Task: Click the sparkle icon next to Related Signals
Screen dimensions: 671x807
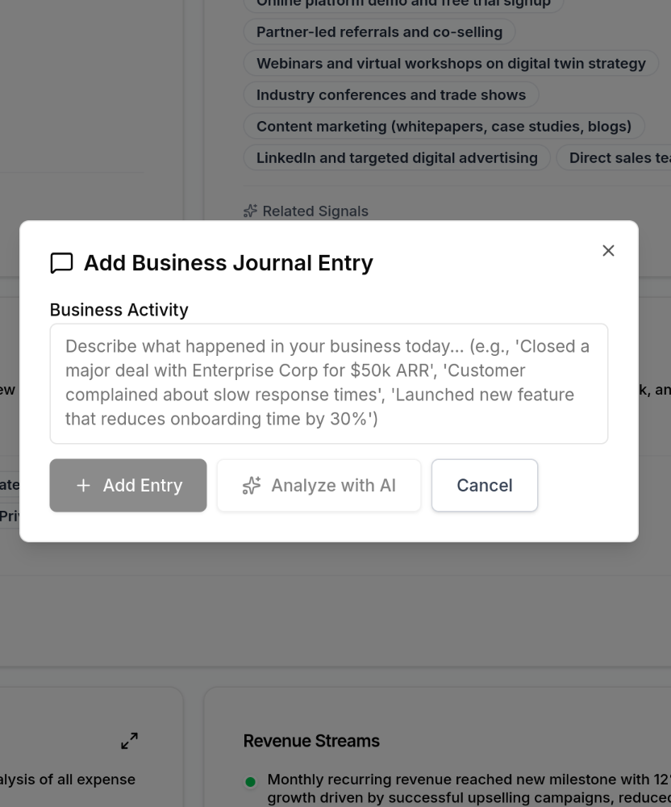Action: tap(250, 211)
